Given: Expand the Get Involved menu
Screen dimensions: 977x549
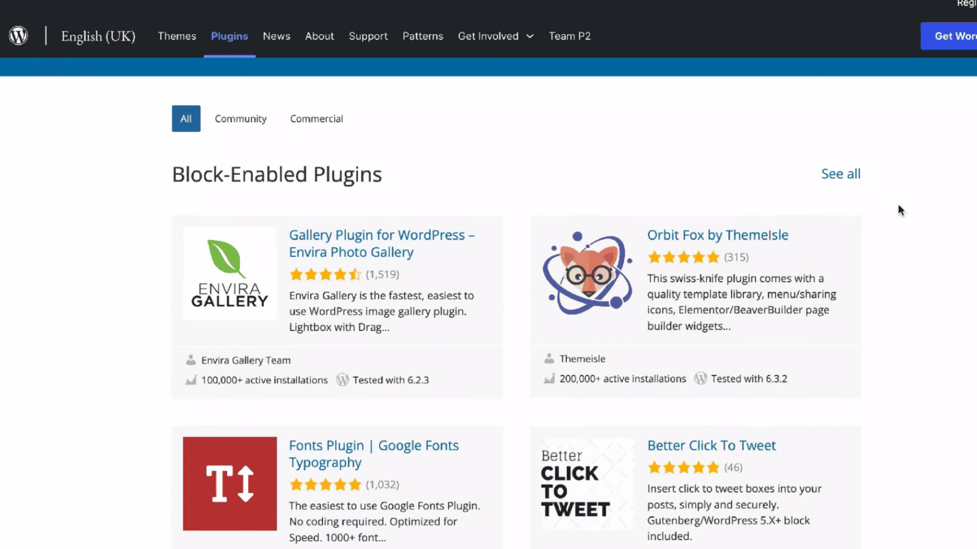Looking at the screenshot, I should click(x=495, y=36).
